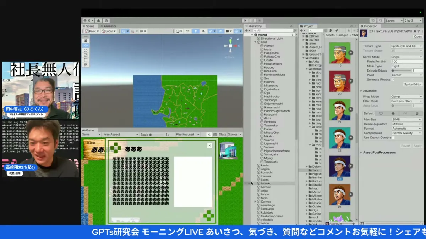
Task: Open the World scene options kebab menu
Action: [x=292, y=35]
